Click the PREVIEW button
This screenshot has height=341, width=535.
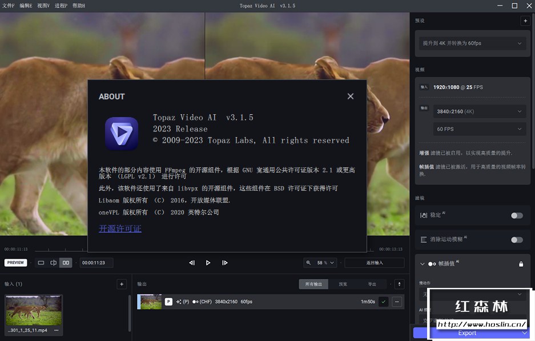click(15, 263)
